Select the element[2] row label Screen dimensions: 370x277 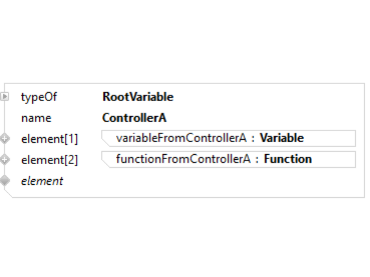pyautogui.click(x=49, y=160)
